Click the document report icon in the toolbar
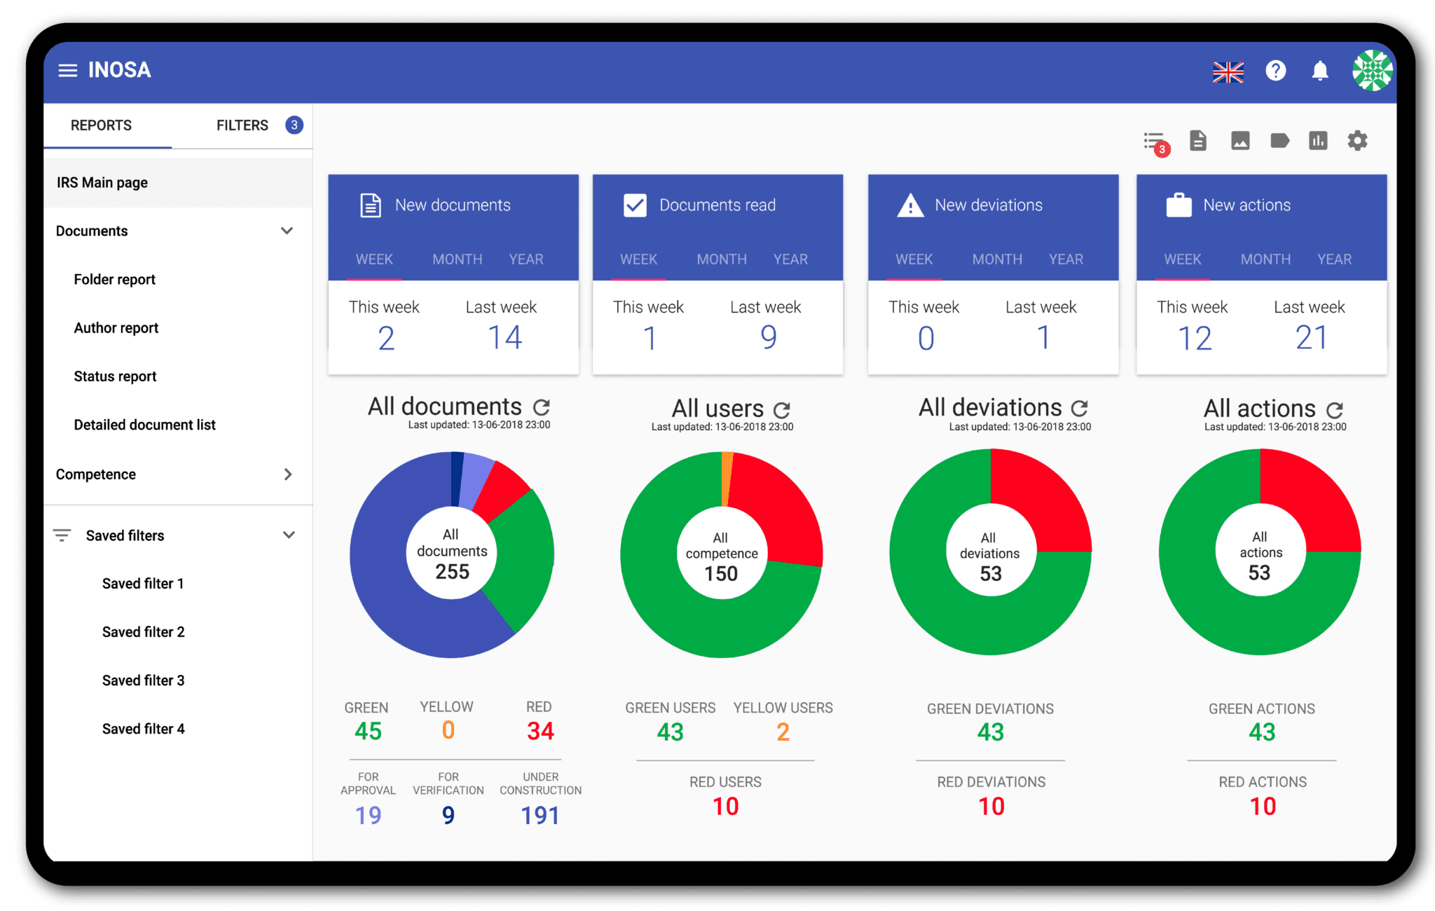 (1197, 140)
